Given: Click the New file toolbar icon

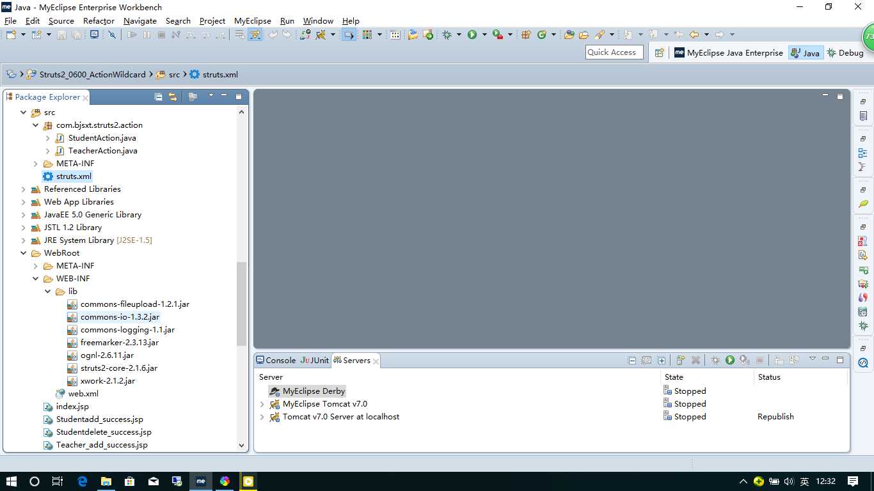Looking at the screenshot, I should click(x=11, y=35).
